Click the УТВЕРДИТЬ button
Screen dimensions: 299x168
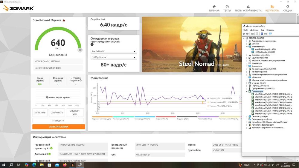point(58,121)
